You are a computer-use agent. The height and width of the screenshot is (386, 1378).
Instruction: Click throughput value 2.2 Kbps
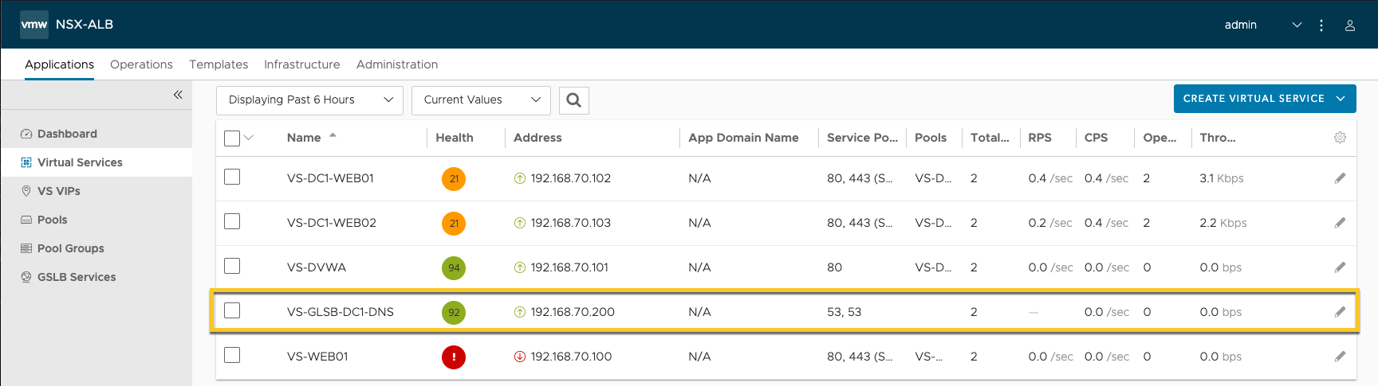pyautogui.click(x=1223, y=223)
